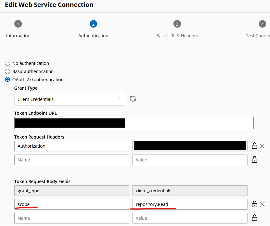Click the Token Endpoint URL field
This screenshot has height=226, width=270.
(134, 123)
